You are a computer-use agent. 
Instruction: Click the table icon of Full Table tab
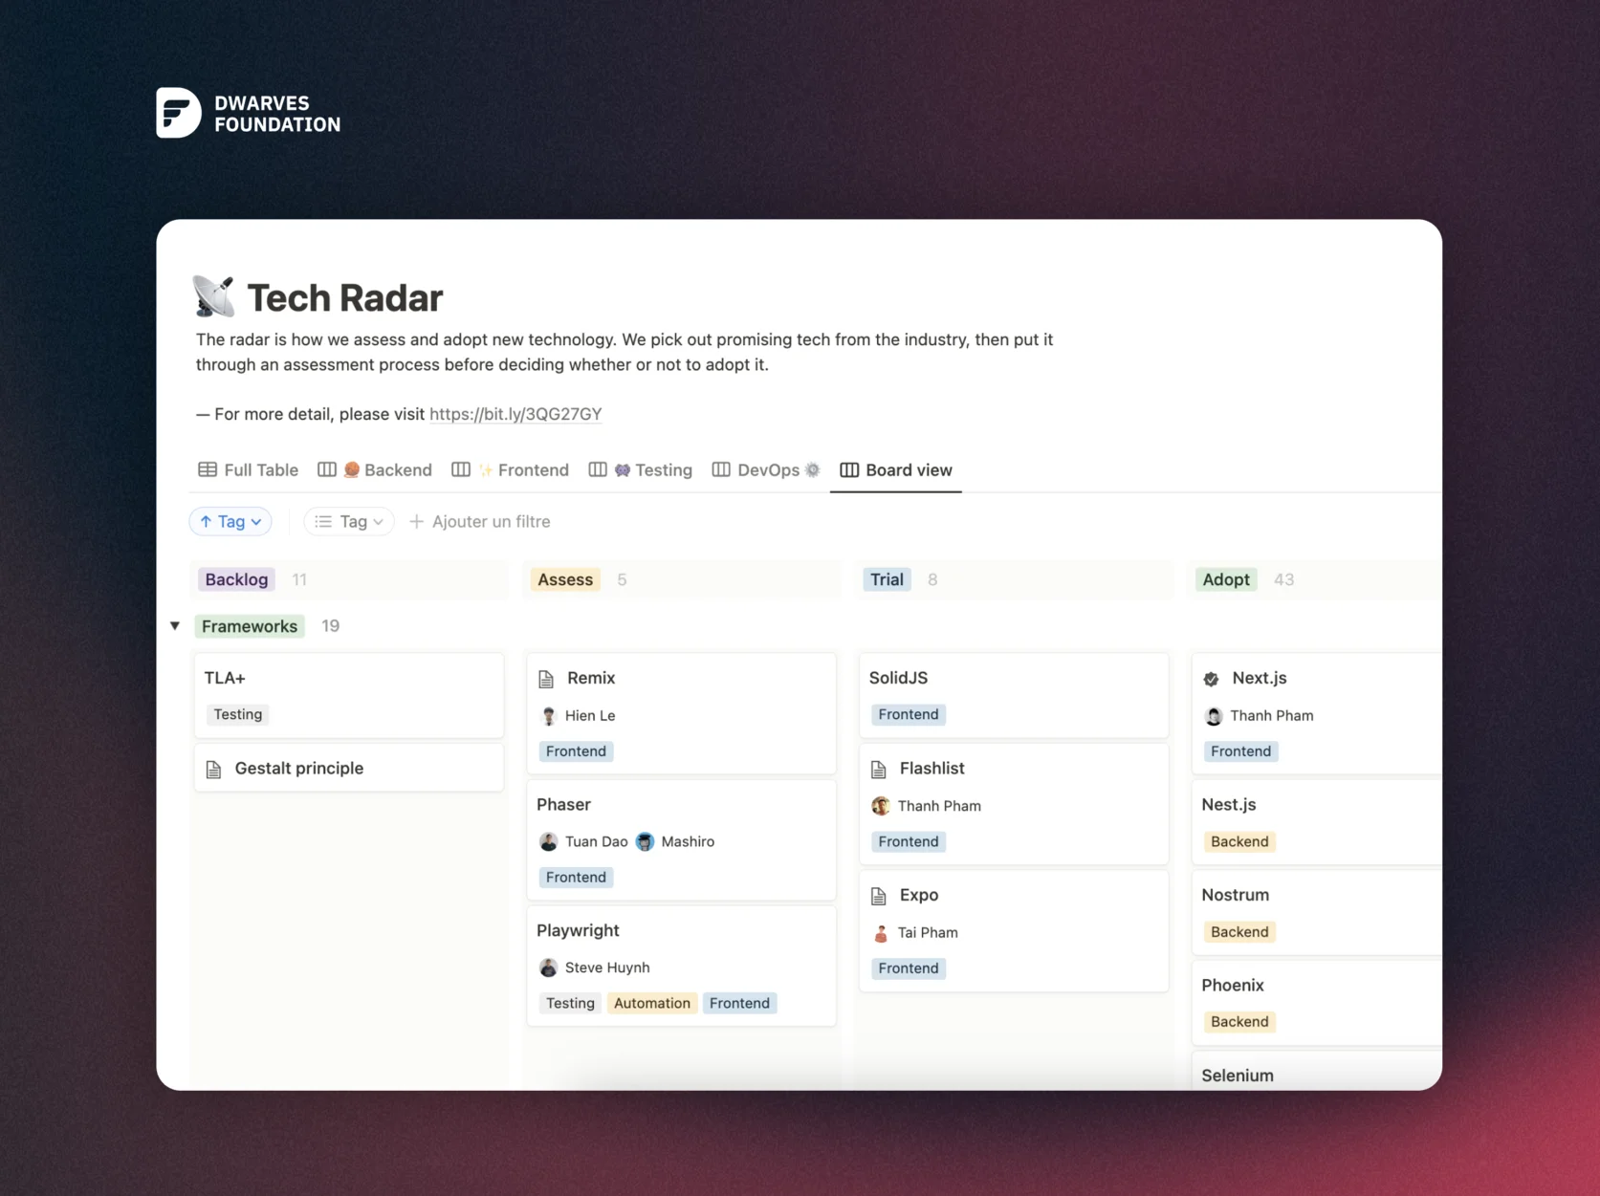click(208, 469)
